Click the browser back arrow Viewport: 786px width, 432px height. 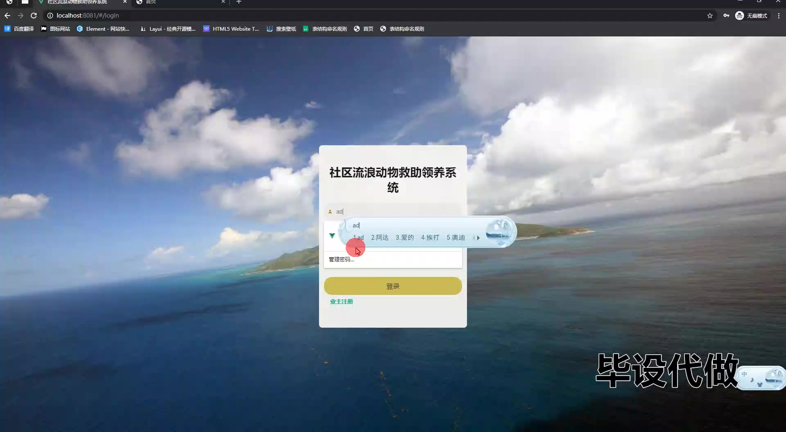pos(7,16)
